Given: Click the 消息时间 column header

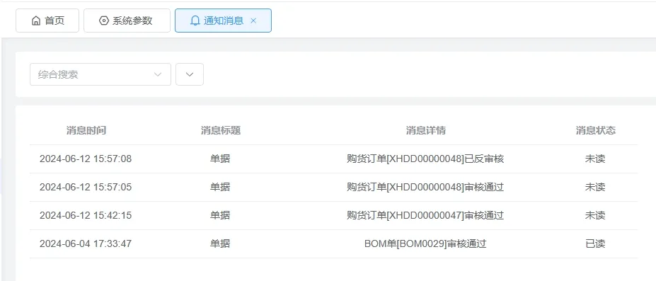Looking at the screenshot, I should (86, 130).
